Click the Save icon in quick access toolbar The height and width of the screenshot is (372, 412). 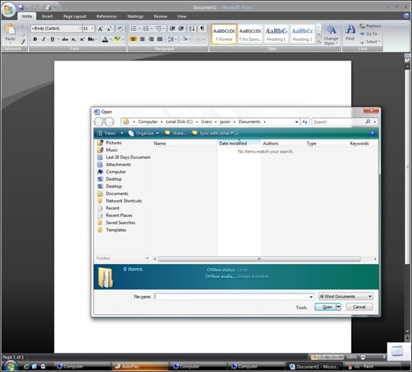[21, 8]
